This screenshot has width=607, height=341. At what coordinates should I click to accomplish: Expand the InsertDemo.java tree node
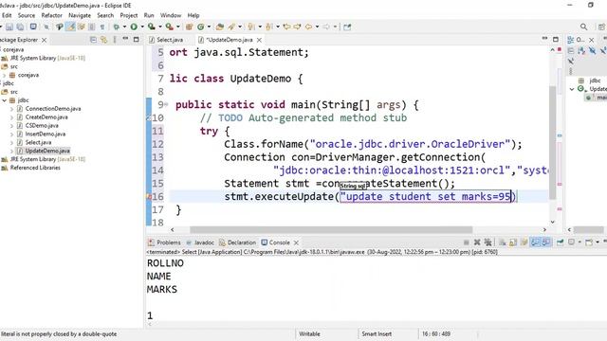(11, 135)
